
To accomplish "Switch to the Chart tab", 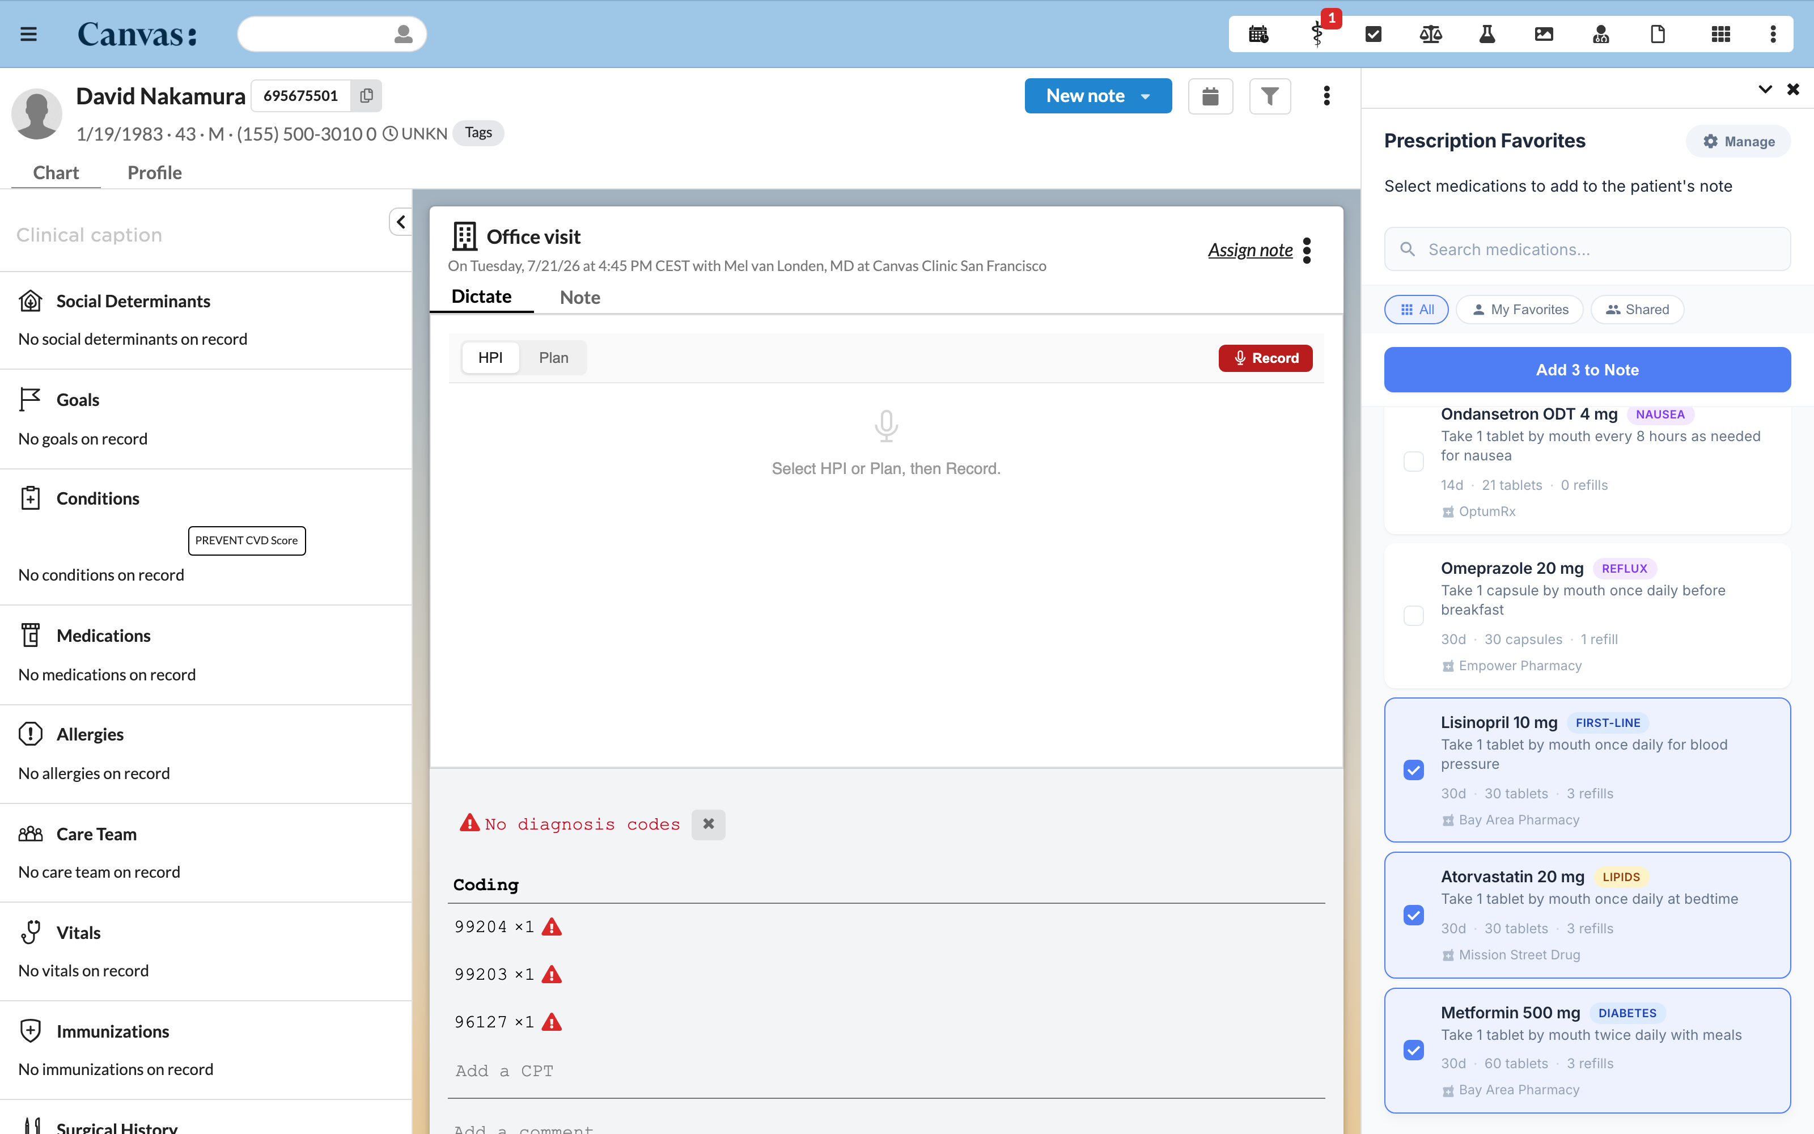I will [56, 172].
